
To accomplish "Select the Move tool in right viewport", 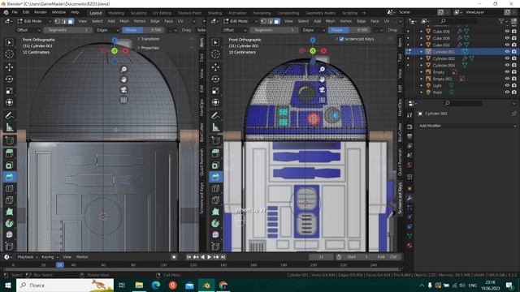I will [x=215, y=67].
